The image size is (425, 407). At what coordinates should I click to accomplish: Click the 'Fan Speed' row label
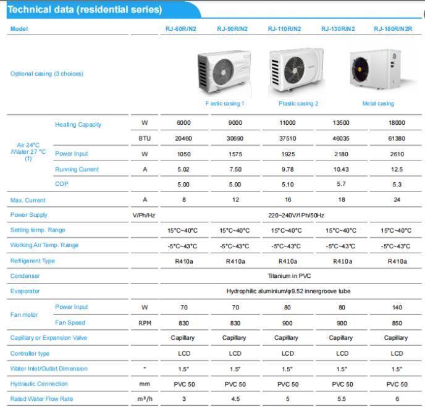70,323
